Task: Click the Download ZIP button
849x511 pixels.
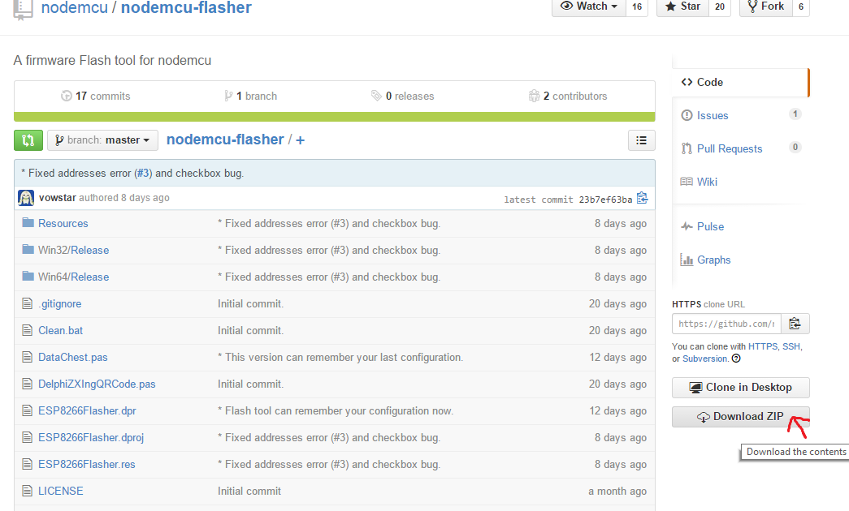Action: pos(740,417)
